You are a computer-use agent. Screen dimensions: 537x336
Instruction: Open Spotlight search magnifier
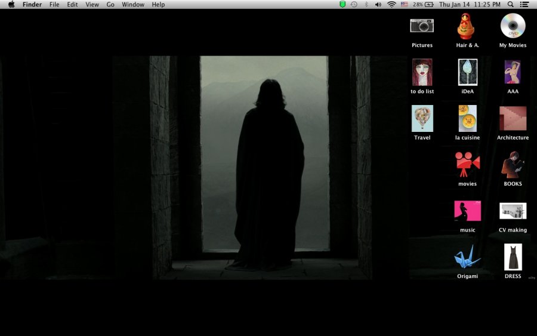point(510,4)
